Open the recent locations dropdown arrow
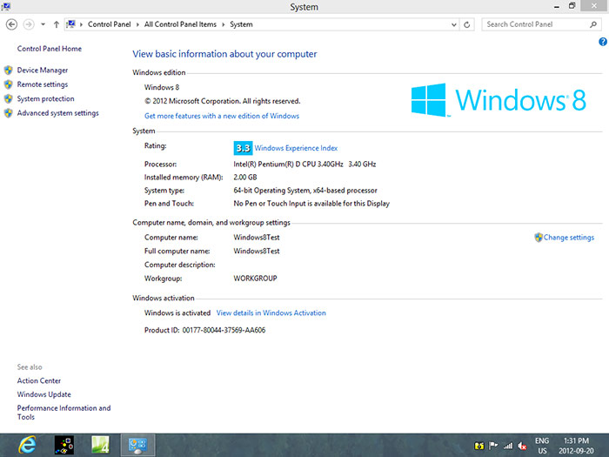This screenshot has height=457, width=609. click(x=43, y=24)
